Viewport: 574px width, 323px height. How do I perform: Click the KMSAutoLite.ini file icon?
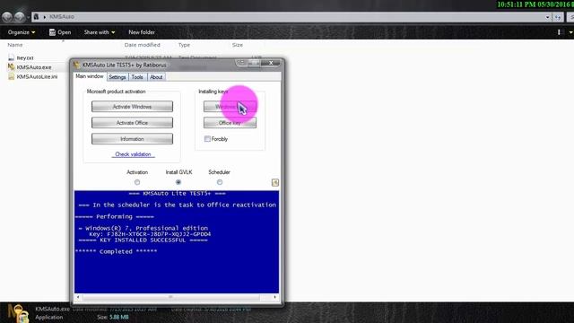12,76
